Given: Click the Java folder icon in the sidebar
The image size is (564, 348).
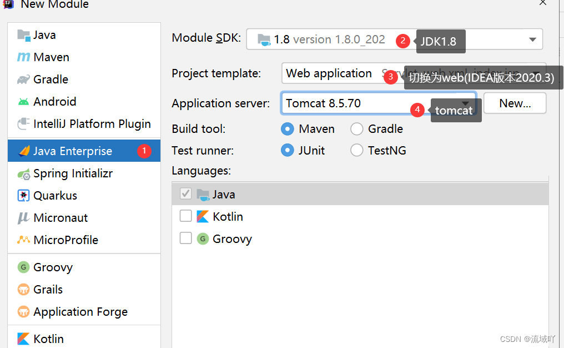Looking at the screenshot, I should tap(24, 36).
